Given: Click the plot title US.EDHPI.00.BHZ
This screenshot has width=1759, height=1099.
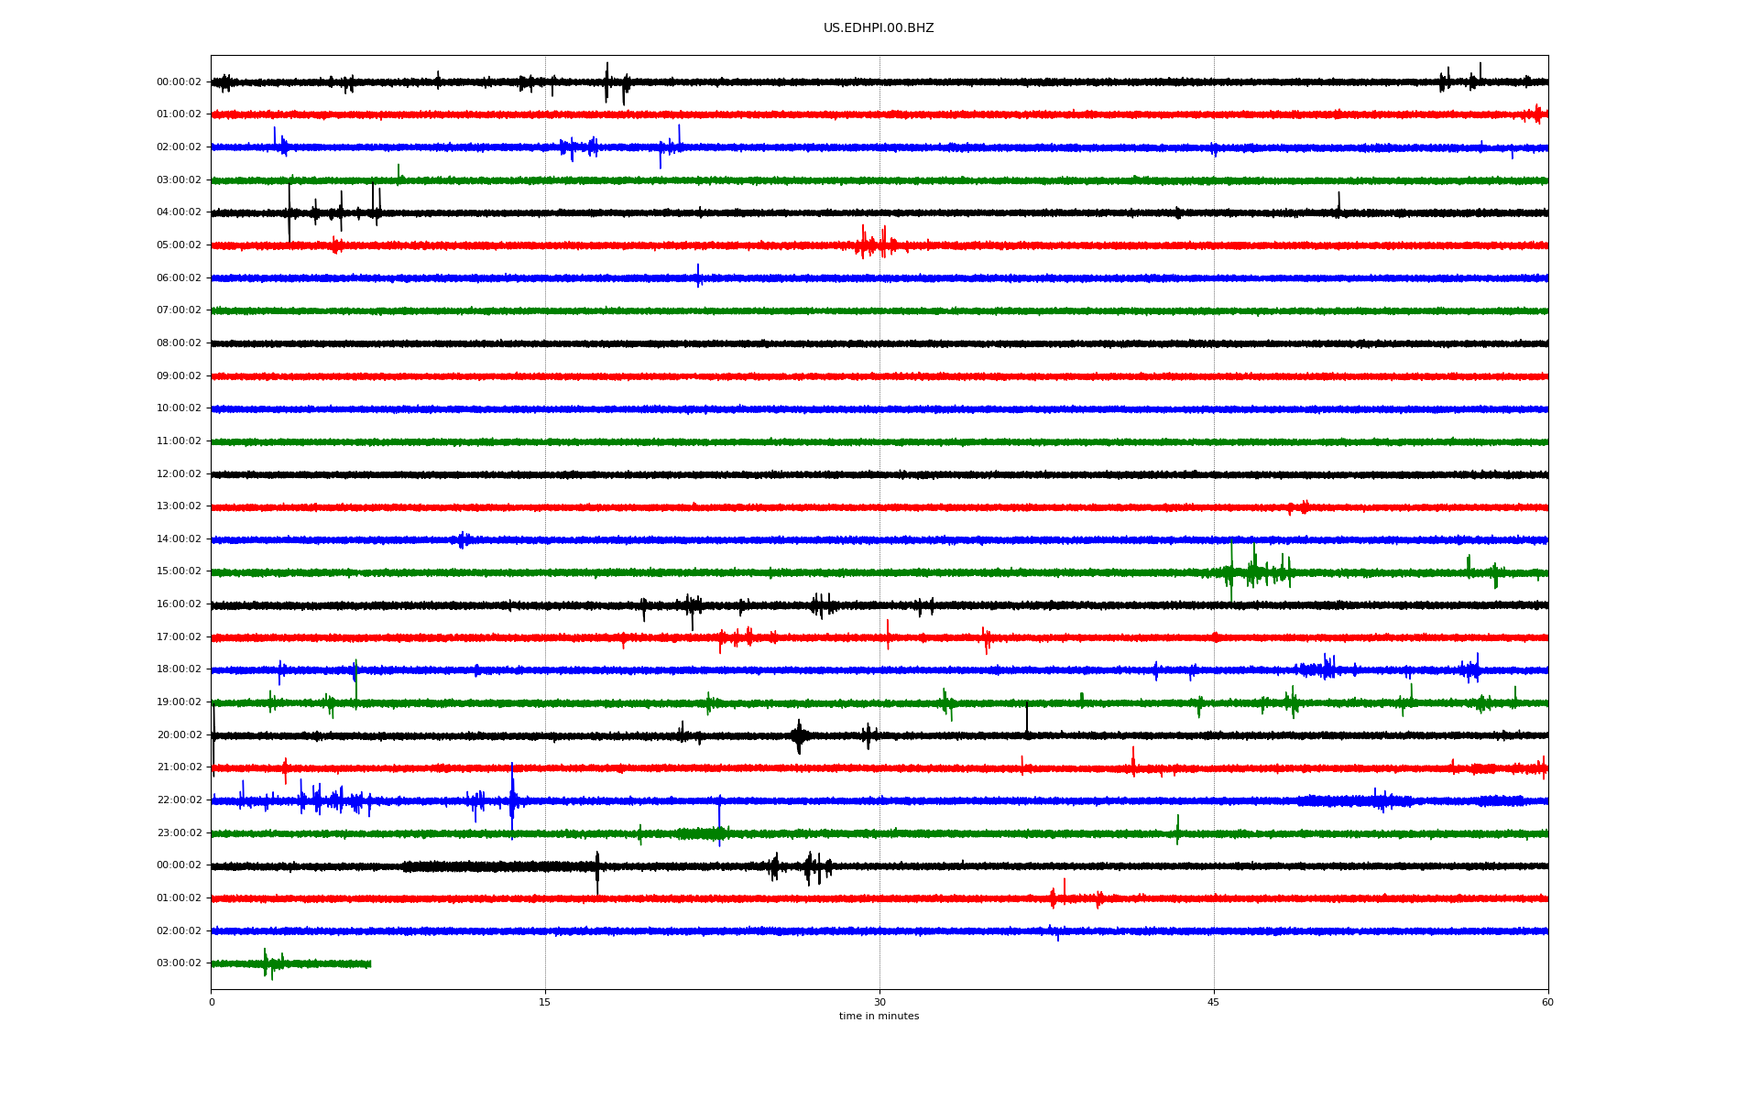Looking at the screenshot, I should pos(879,28).
